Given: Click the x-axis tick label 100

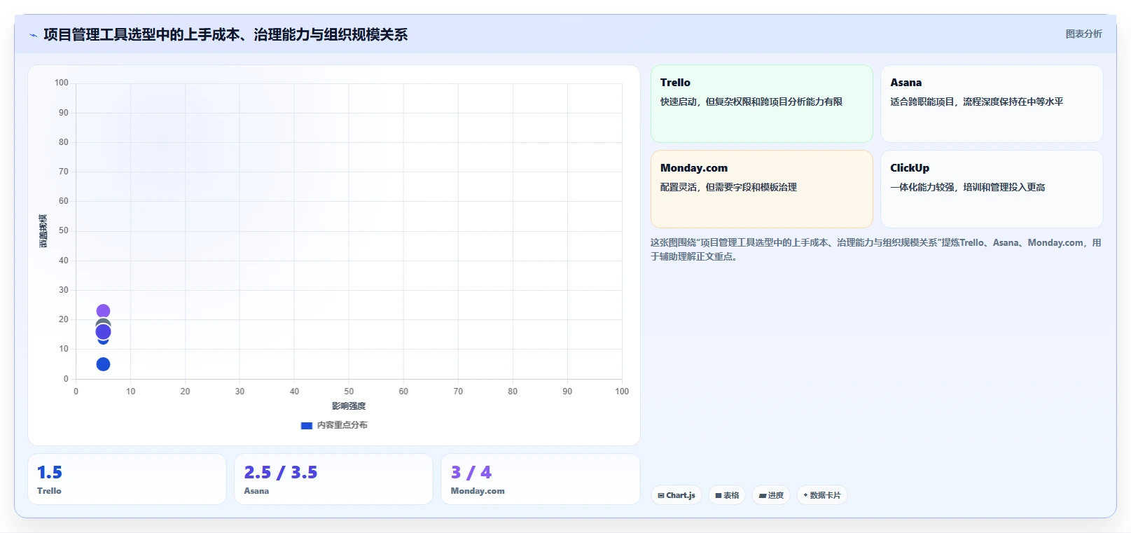Looking at the screenshot, I should [x=622, y=392].
